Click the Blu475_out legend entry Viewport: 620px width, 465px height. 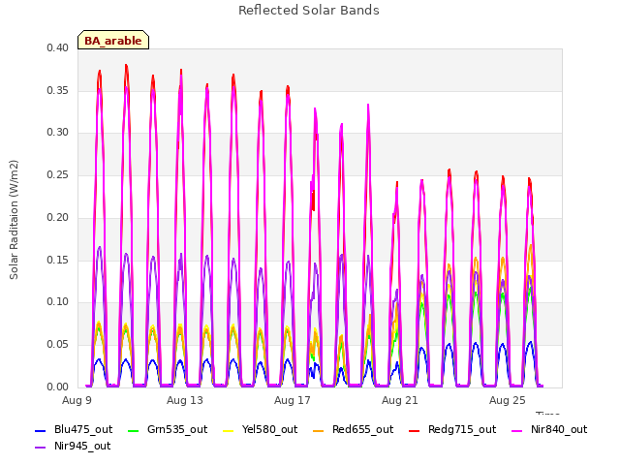point(74,430)
